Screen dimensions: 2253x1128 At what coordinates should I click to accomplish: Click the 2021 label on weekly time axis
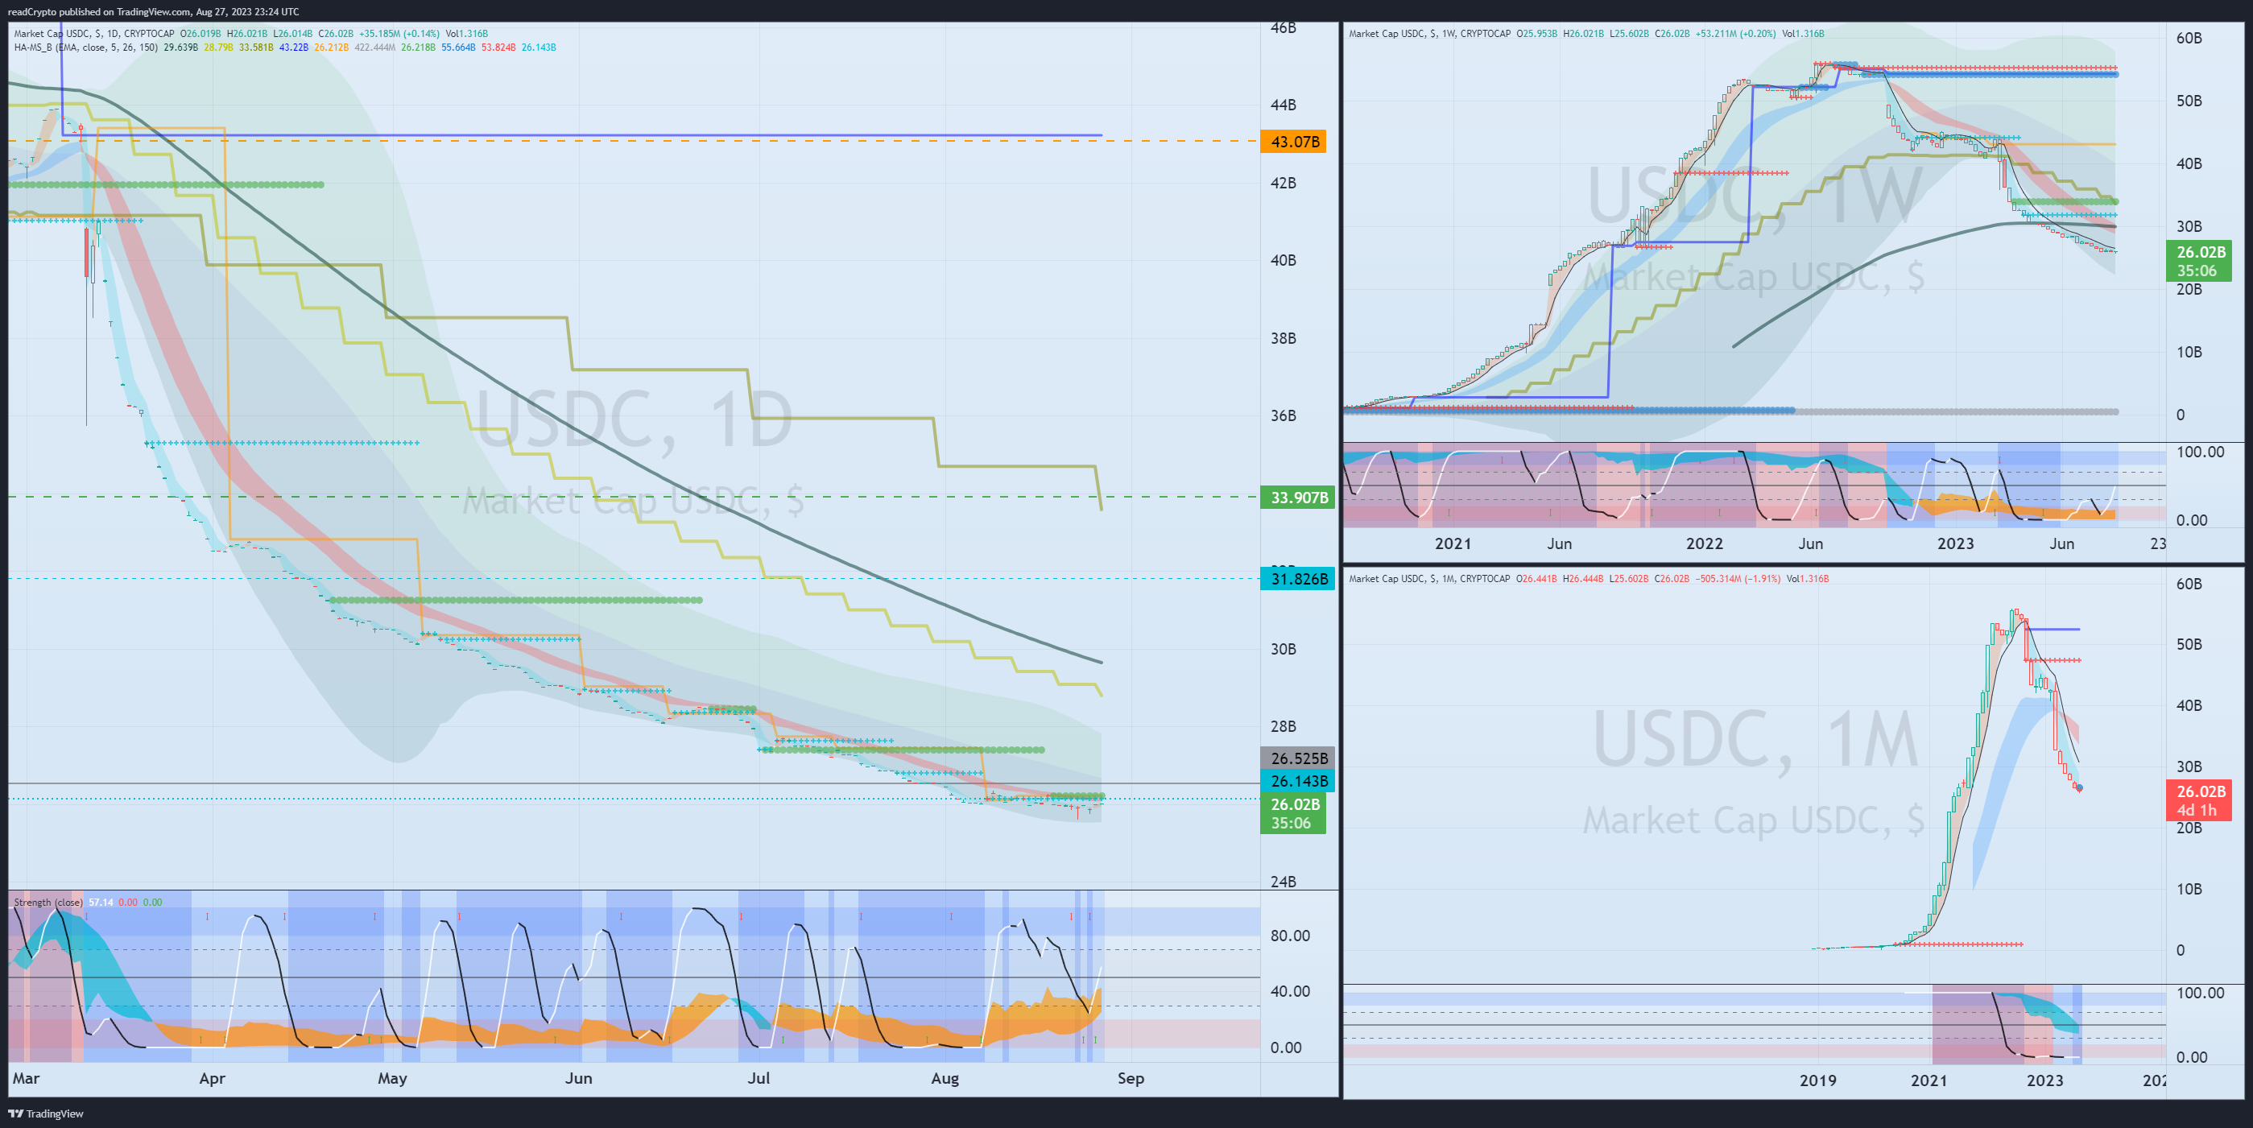point(1453,544)
